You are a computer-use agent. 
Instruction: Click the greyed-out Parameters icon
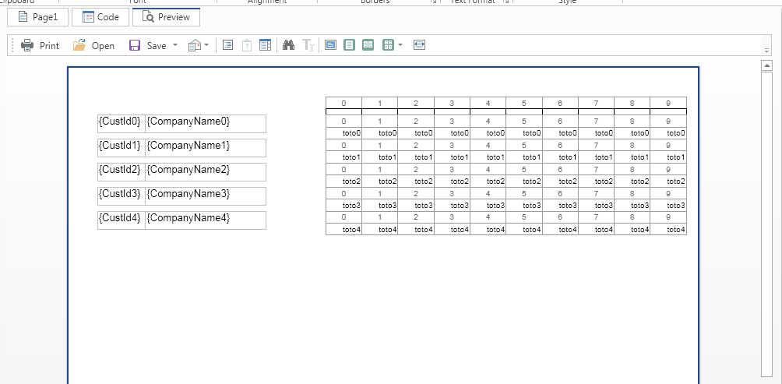click(246, 45)
